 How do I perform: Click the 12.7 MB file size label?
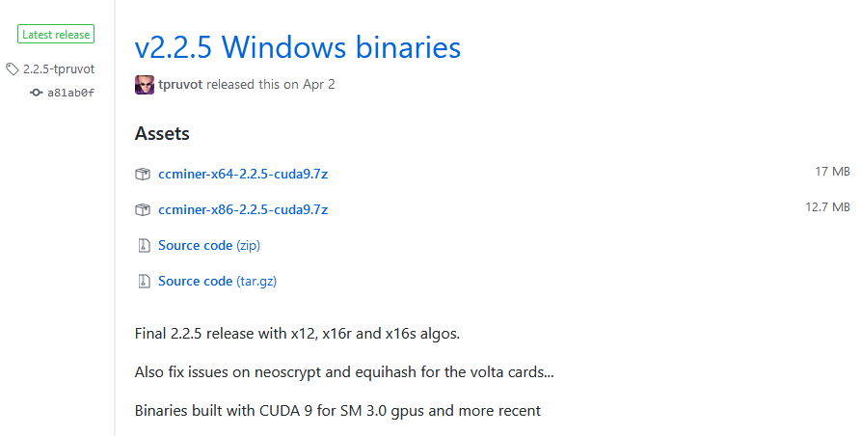[x=827, y=207]
